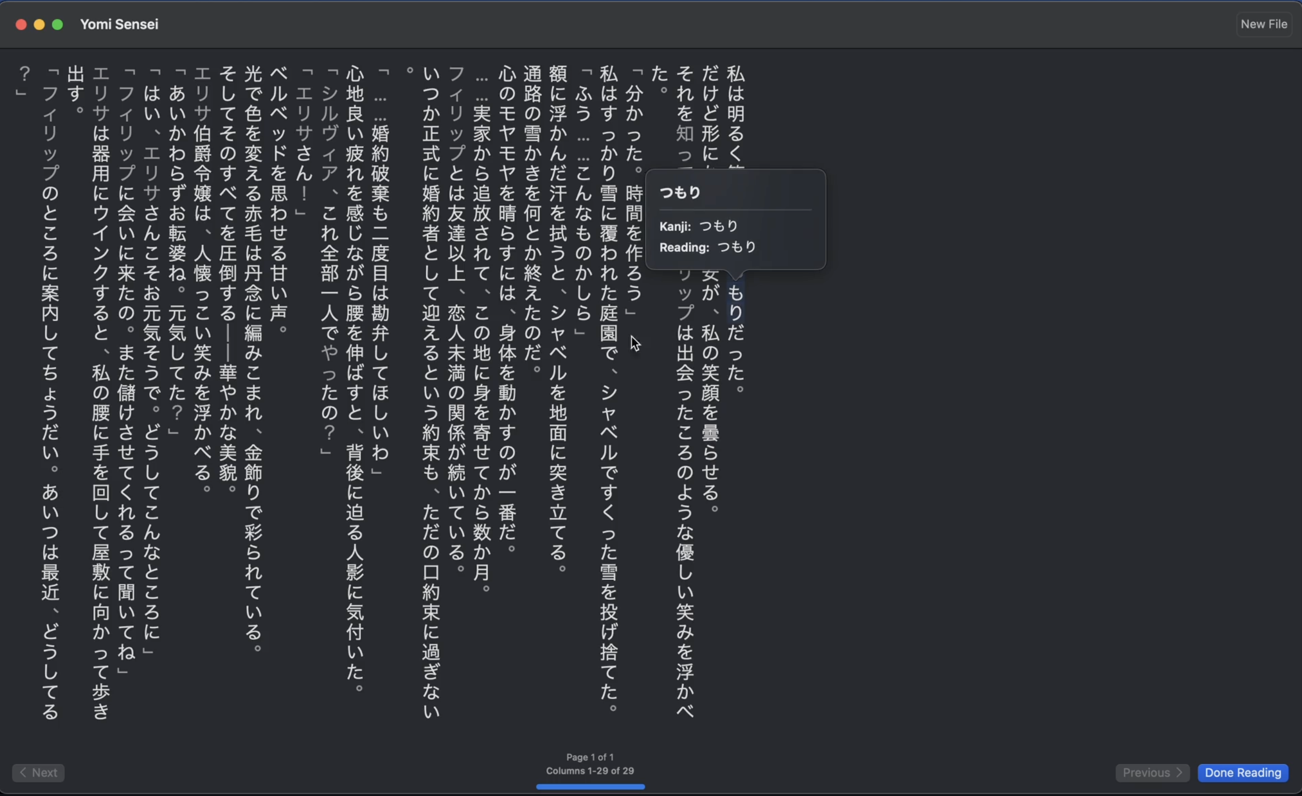Click the Kanji line in the popup
The height and width of the screenshot is (796, 1302).
pyautogui.click(x=698, y=226)
